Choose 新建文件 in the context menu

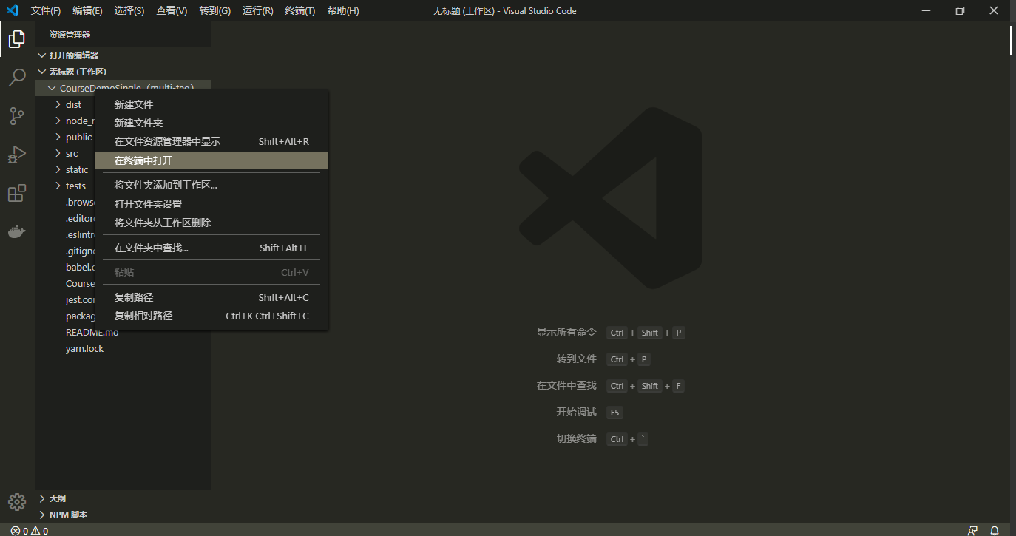coord(211,104)
